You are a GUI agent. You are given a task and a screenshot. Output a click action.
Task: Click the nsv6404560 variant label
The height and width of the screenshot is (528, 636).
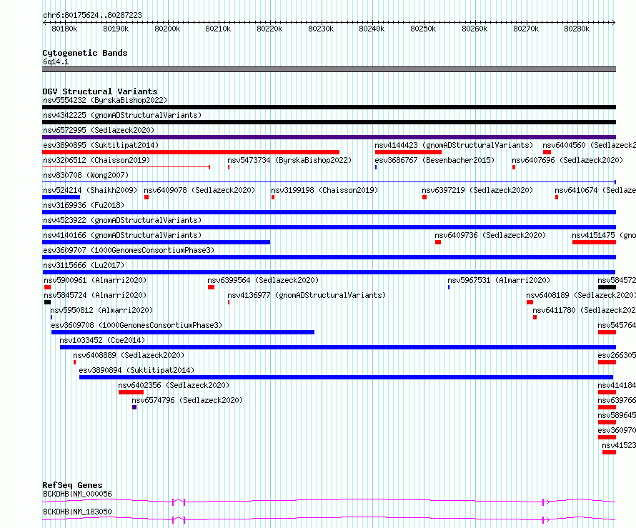(x=590, y=145)
